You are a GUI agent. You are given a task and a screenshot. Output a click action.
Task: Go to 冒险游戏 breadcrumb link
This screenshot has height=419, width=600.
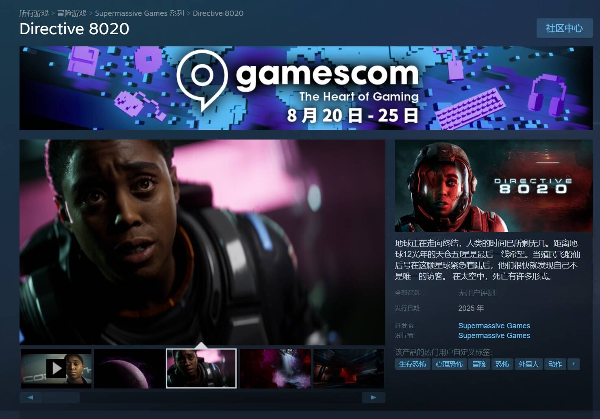[72, 13]
